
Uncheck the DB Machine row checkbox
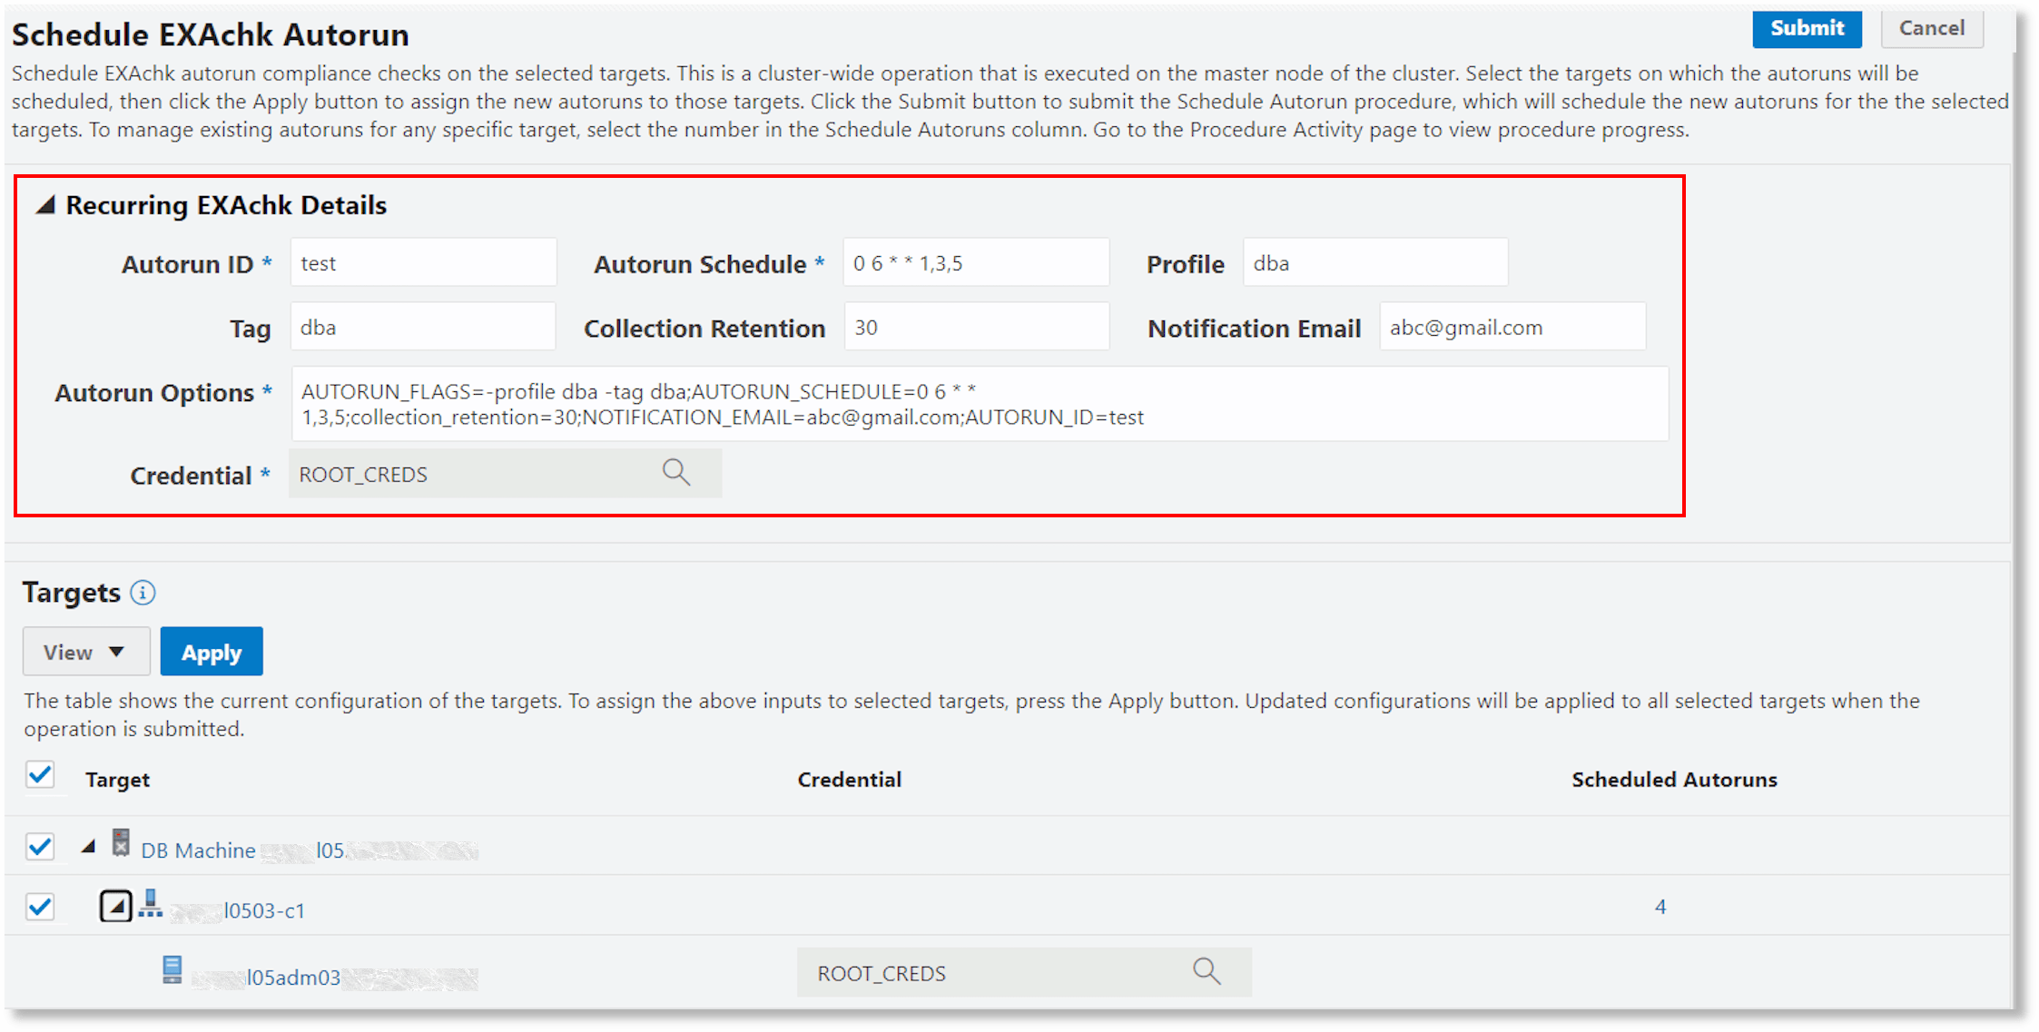tap(40, 847)
